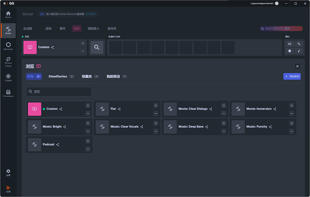Go to Engine in the sidebar
The width and height of the screenshot is (310, 197).
point(8,77)
